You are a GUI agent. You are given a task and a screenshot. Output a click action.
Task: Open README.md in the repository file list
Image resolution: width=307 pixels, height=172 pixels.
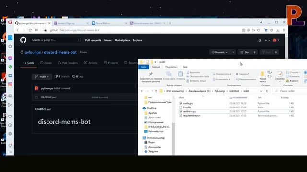pyautogui.click(x=48, y=97)
